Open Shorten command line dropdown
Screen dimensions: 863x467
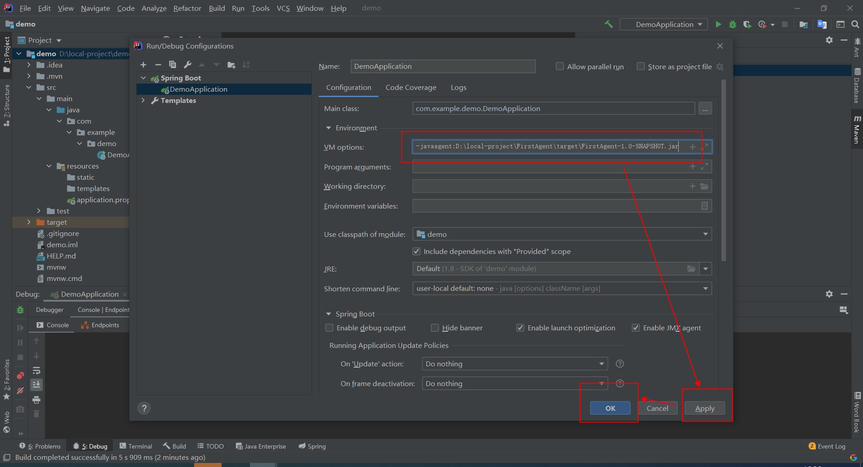pyautogui.click(x=562, y=289)
